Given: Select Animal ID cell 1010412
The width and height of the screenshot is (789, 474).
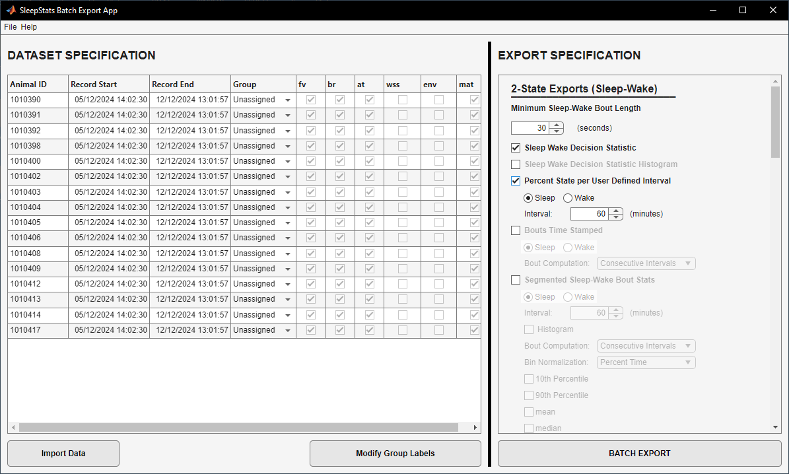Looking at the screenshot, I should [38, 285].
